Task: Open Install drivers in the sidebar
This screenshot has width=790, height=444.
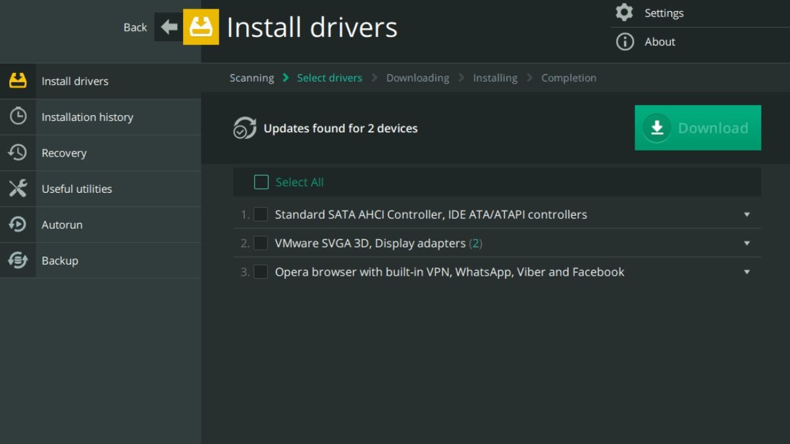Action: coord(100,81)
